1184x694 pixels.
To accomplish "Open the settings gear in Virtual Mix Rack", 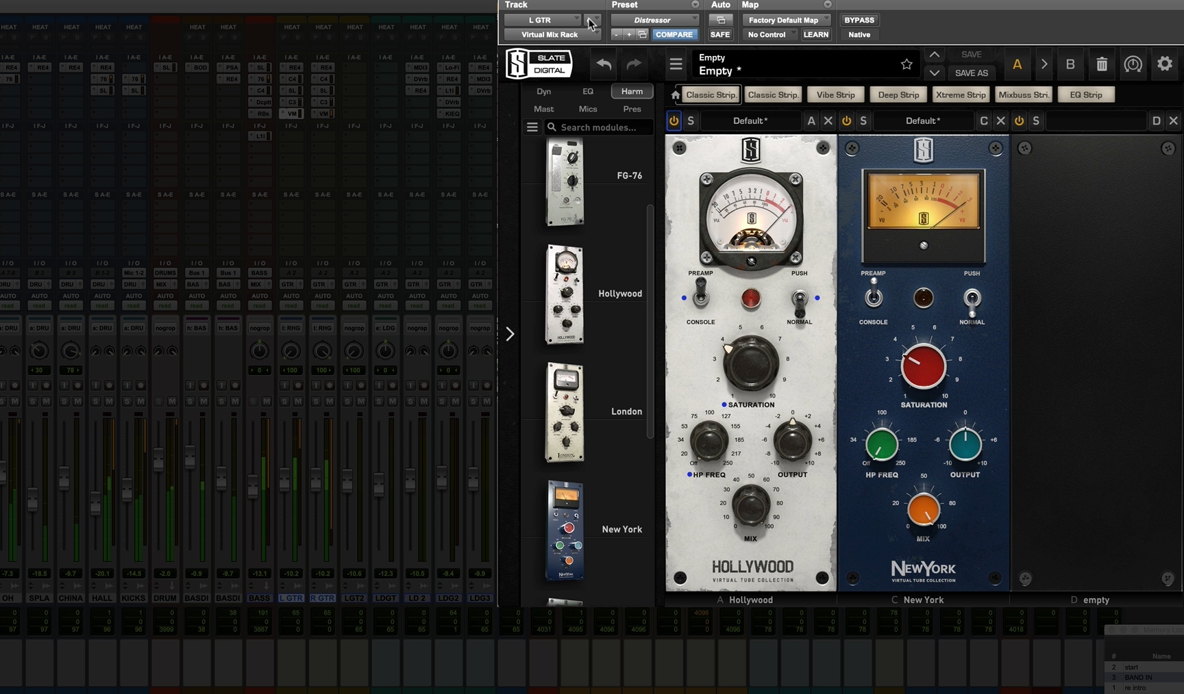I will pyautogui.click(x=1165, y=64).
